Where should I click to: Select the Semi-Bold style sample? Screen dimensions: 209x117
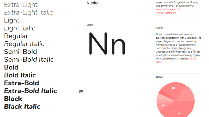tap(20, 52)
